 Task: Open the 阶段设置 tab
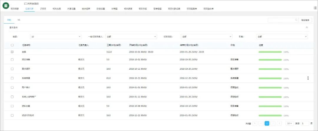click(x=101, y=9)
